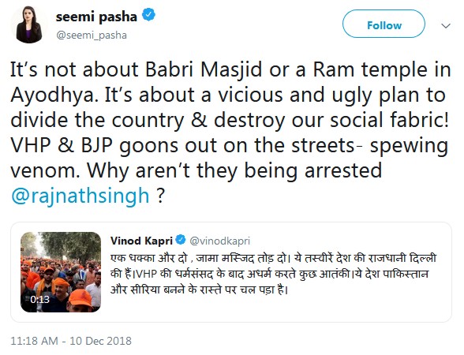The width and height of the screenshot is (464, 355).
Task: Click the main tweet text about Babri Masjid
Action: coord(230,133)
